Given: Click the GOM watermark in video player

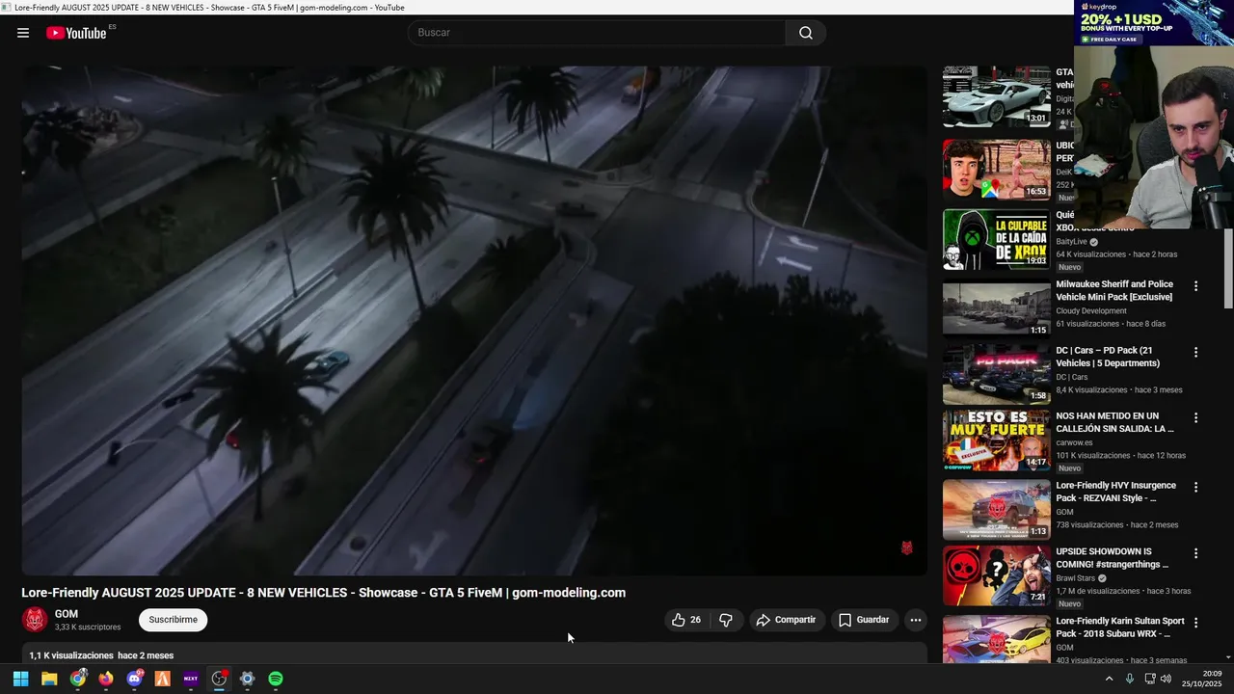Looking at the screenshot, I should coord(906,547).
